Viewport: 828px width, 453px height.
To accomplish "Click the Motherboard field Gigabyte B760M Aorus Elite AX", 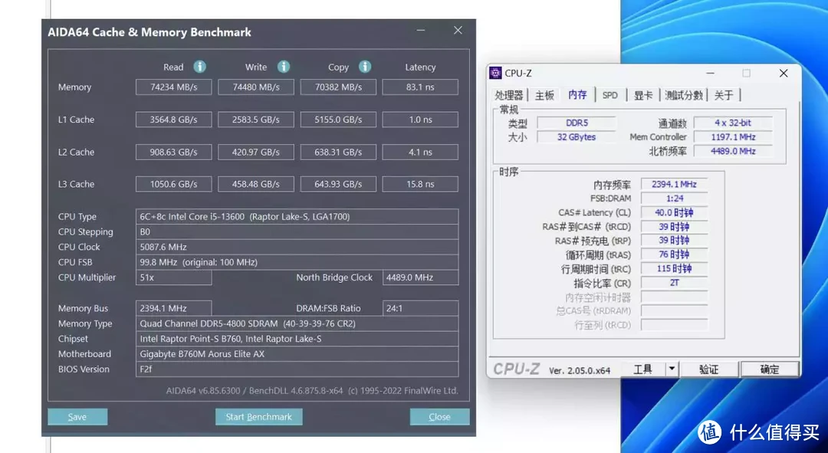I will coord(297,354).
